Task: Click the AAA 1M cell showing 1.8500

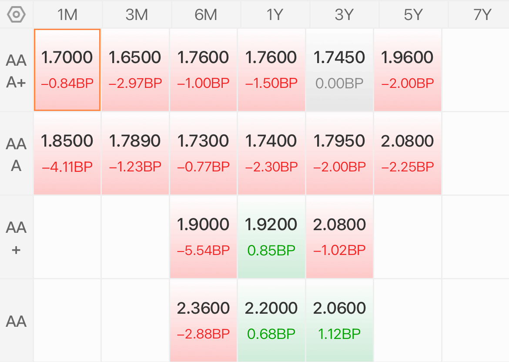Action: [67, 153]
